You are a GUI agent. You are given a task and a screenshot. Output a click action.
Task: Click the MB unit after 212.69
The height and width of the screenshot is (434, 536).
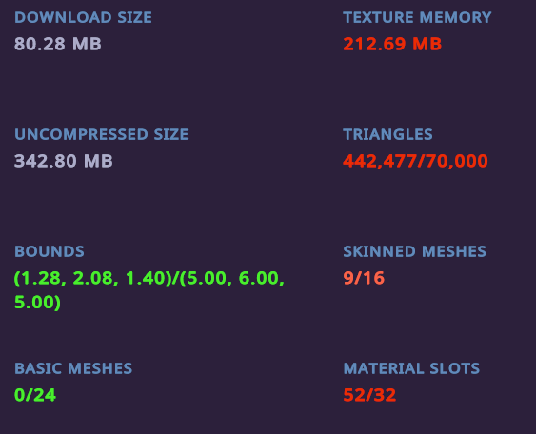click(x=427, y=44)
